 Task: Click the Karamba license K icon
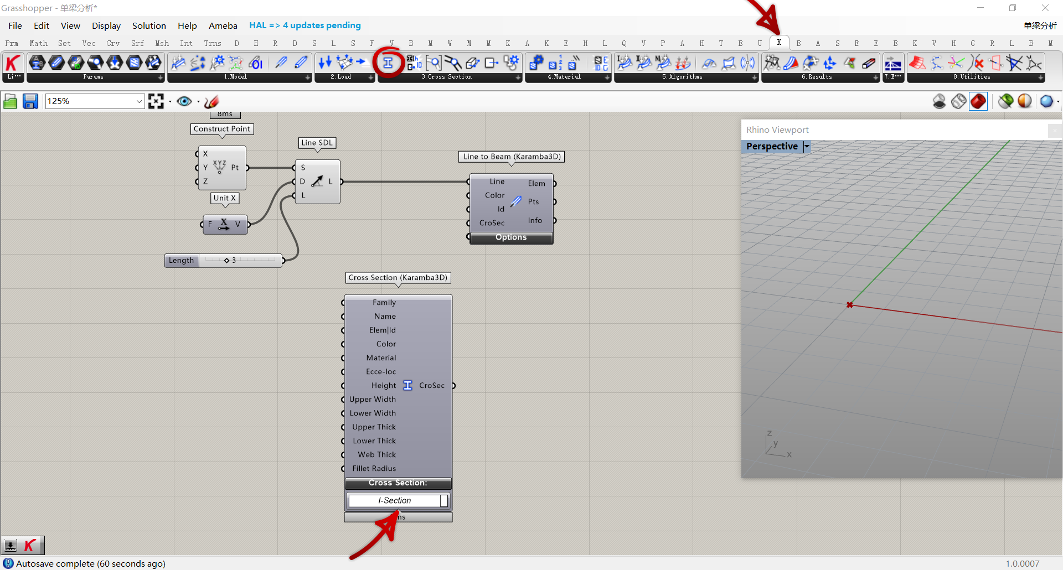pyautogui.click(x=13, y=63)
